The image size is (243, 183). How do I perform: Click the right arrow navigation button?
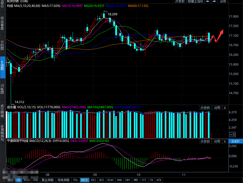(x=214, y=1)
